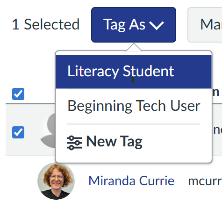222x203 pixels.
Task: Click the truncated column header right of the menu
Action: [x=216, y=92]
